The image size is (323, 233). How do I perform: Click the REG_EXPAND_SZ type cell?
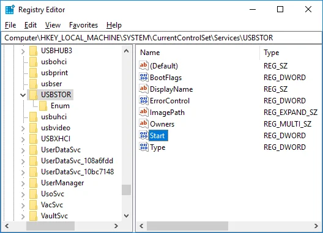point(291,113)
